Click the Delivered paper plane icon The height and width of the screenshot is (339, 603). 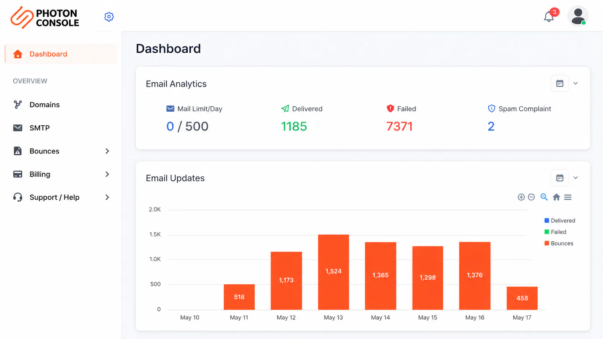[285, 108]
